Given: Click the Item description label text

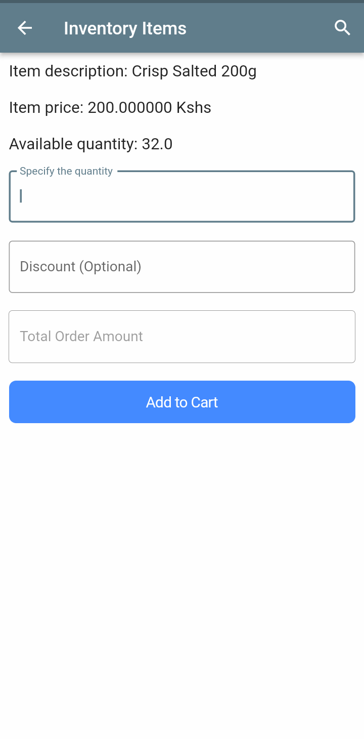Looking at the screenshot, I should tap(68, 71).
